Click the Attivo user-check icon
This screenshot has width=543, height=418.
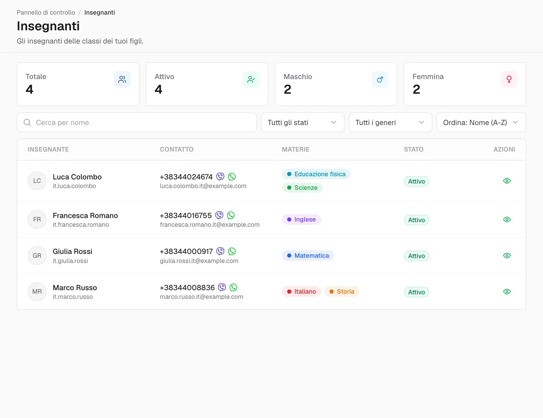point(251,79)
